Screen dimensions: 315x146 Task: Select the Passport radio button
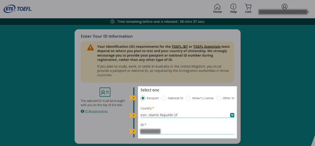coord(143,98)
